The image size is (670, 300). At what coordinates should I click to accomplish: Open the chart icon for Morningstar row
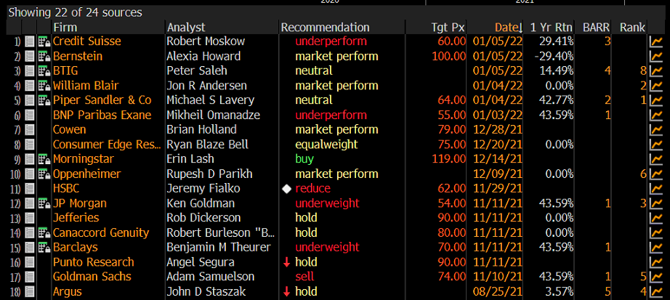tap(655, 159)
